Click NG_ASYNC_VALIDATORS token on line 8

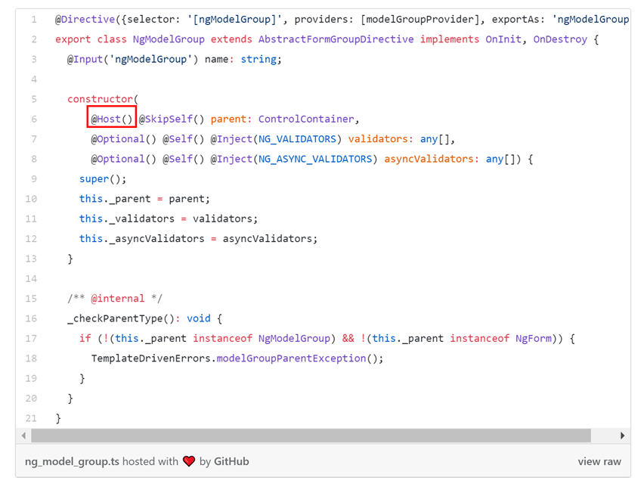(315, 159)
